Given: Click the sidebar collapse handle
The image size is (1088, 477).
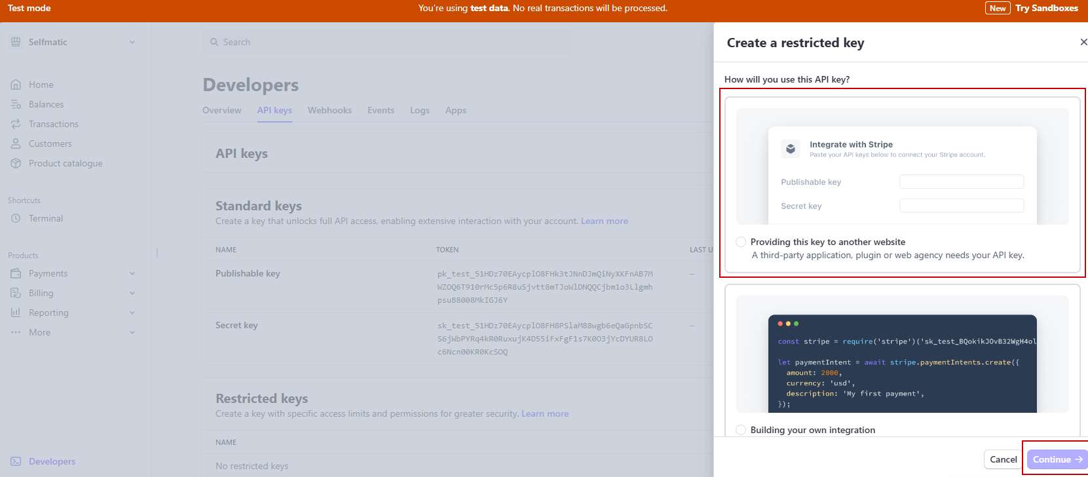Looking at the screenshot, I should [157, 252].
